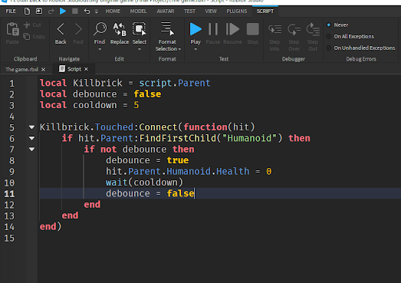Close the Script tab
Screen dimensions: 401x283
[86, 69]
